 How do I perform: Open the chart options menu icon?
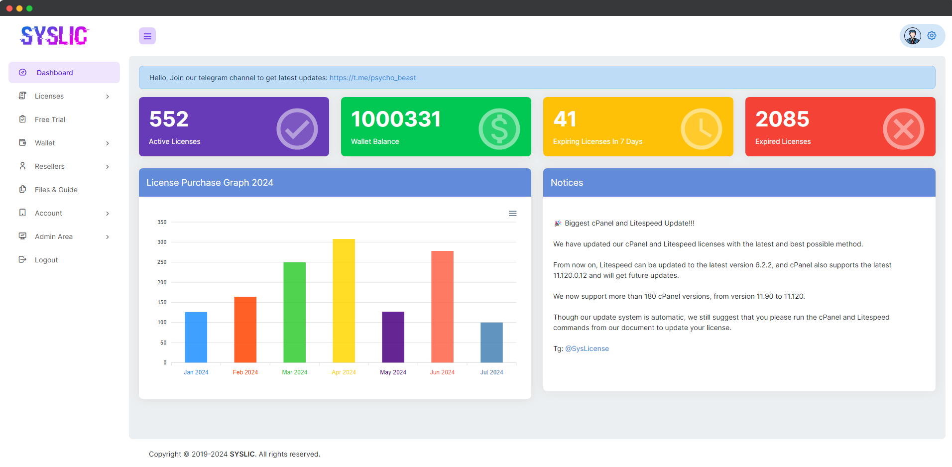pos(512,214)
